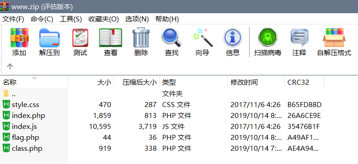Open the 文件(F) menu

[13, 19]
